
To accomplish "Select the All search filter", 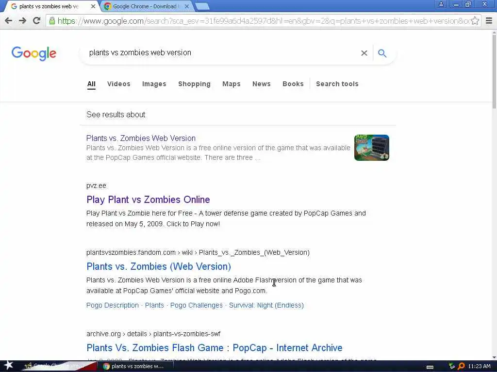I will 91,84.
